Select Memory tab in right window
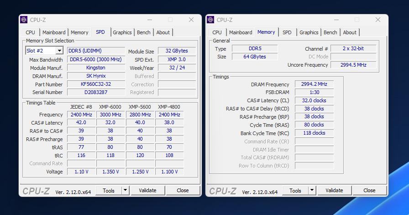 (266, 32)
